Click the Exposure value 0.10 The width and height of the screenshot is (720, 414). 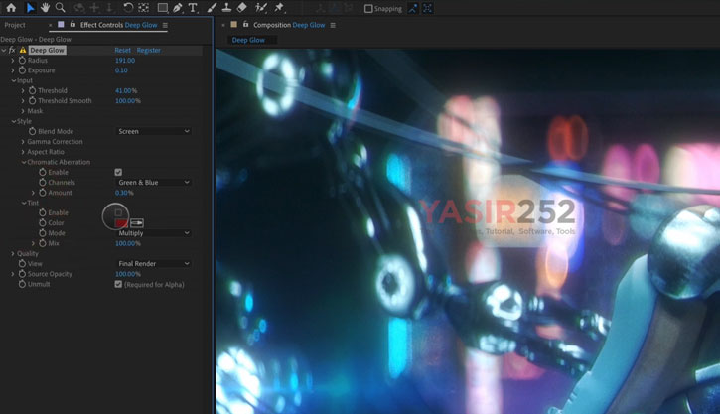point(121,70)
